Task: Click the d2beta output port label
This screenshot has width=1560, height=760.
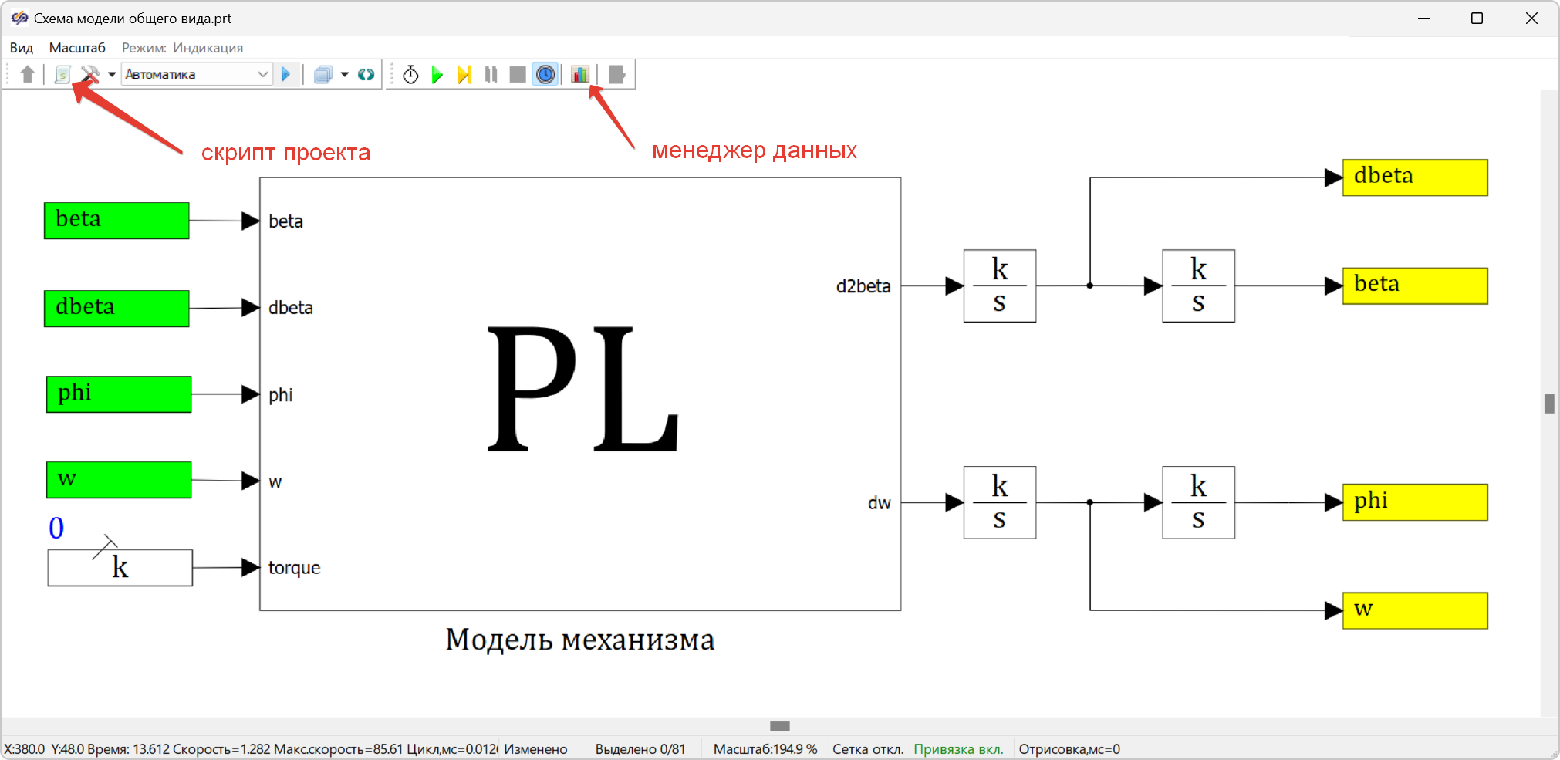Action: pyautogui.click(x=863, y=286)
